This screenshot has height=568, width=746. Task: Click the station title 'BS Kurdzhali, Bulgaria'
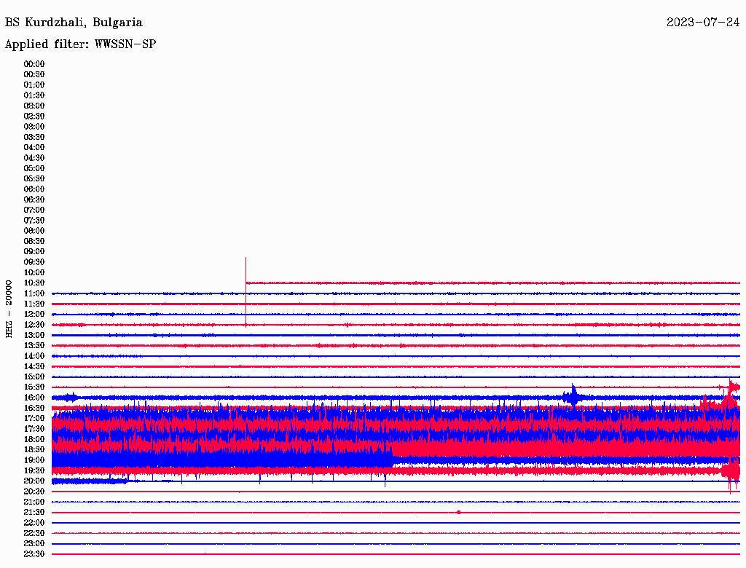click(74, 23)
